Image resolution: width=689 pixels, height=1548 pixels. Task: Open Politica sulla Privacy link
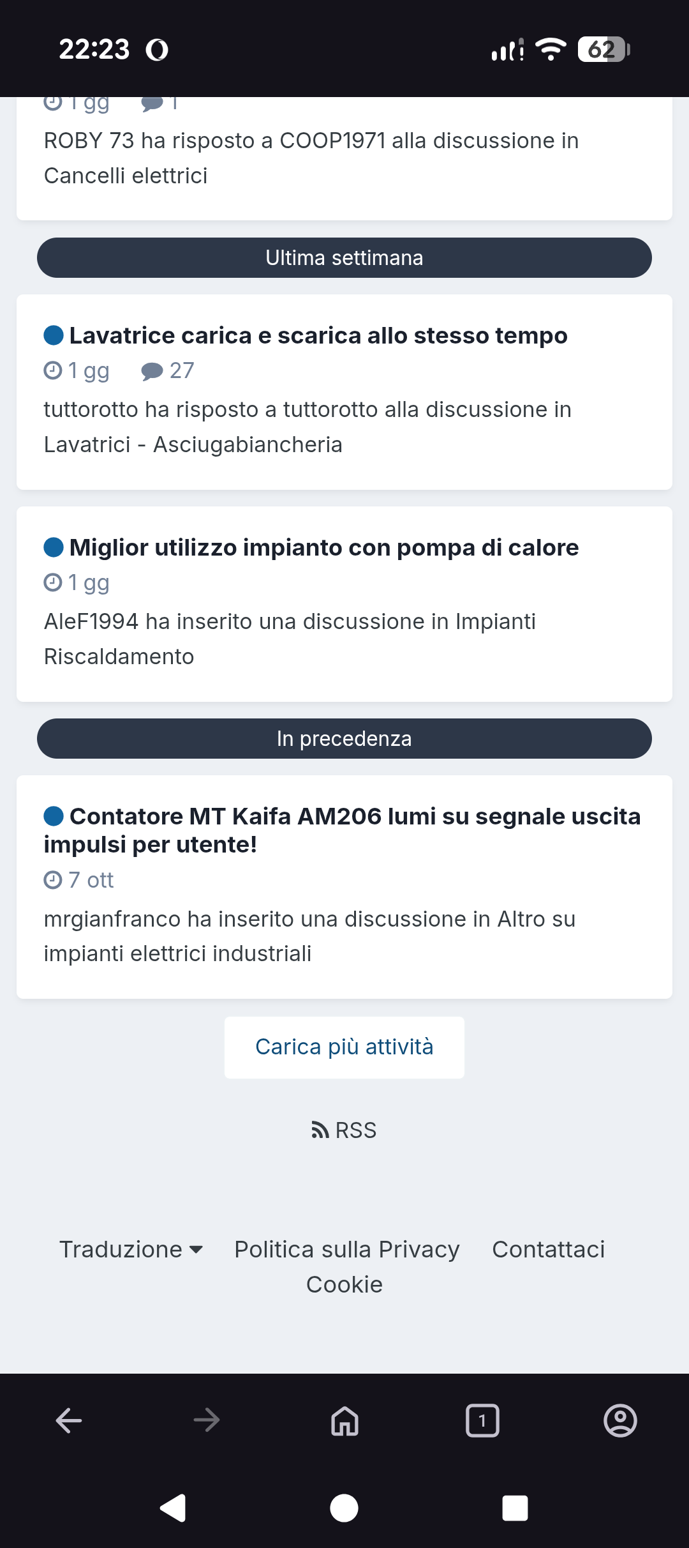(x=347, y=1249)
